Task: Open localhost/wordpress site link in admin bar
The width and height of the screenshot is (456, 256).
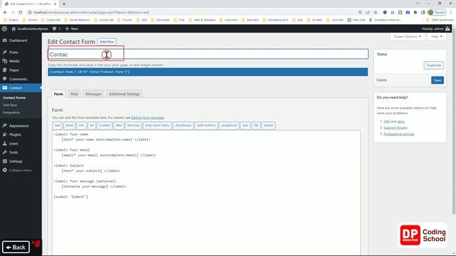Action: (x=30, y=28)
